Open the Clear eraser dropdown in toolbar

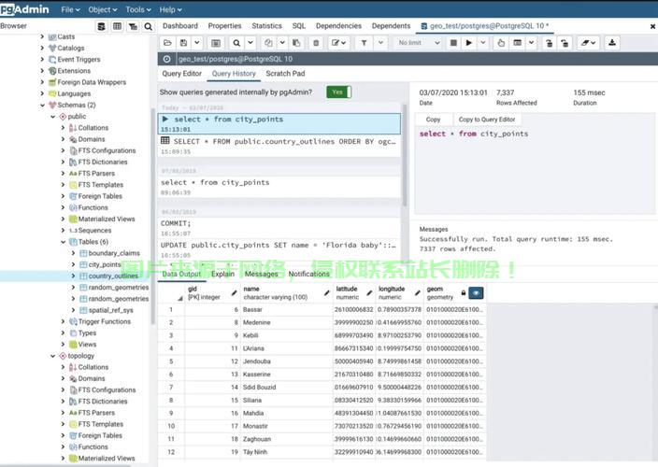[x=588, y=43]
